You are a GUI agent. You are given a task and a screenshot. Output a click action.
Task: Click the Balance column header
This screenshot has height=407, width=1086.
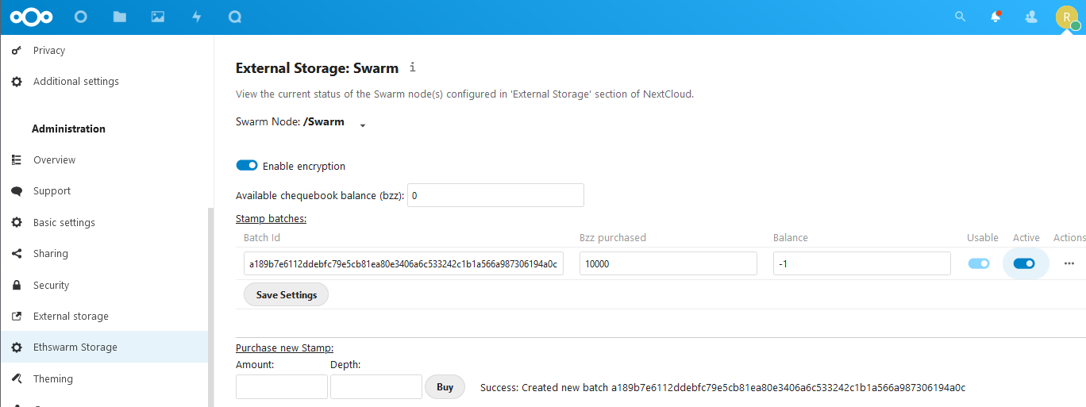point(791,237)
